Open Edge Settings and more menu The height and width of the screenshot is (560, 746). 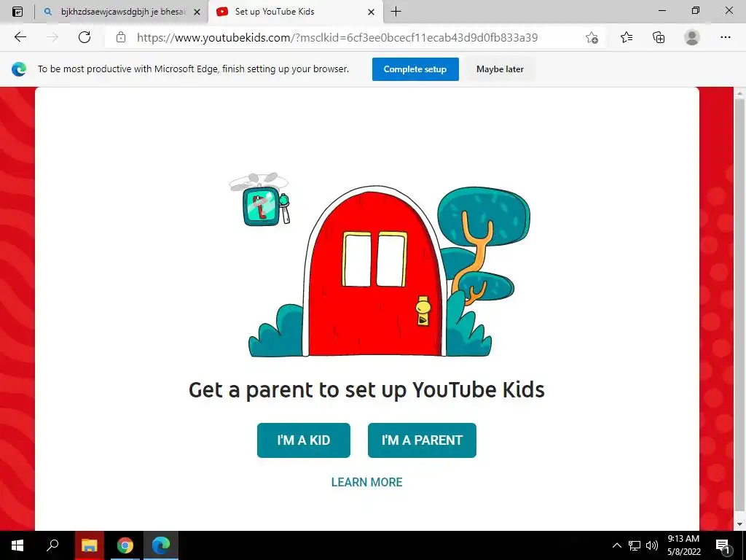coord(725,37)
